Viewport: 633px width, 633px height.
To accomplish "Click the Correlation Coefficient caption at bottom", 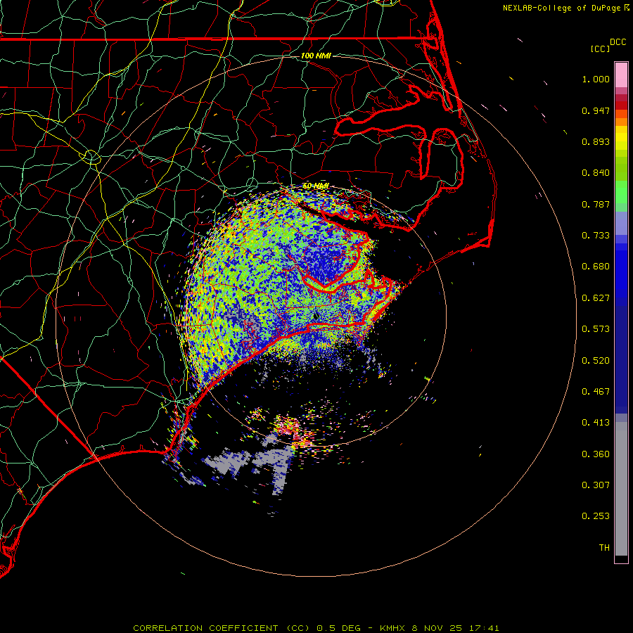I will [x=316, y=628].
